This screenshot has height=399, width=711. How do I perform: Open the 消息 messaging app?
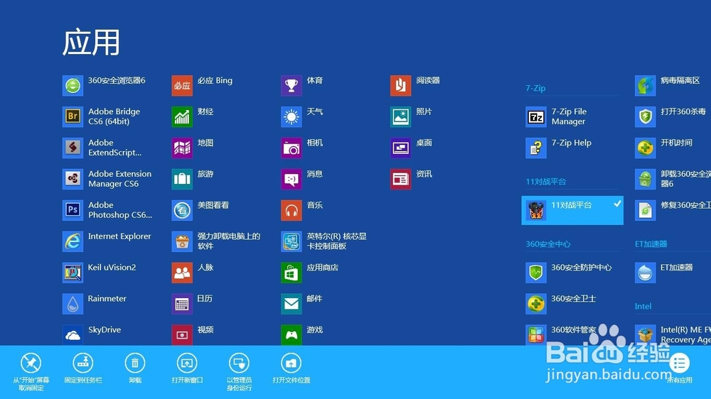[x=291, y=180]
